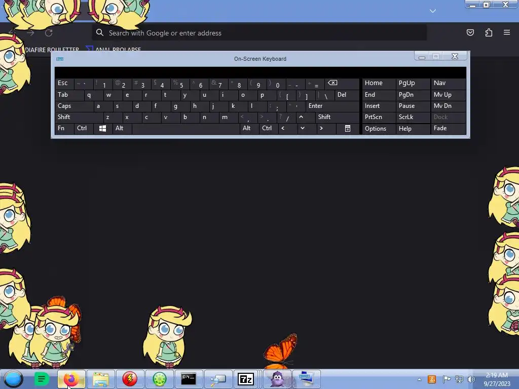The height and width of the screenshot is (389, 519).
Task: Click the space bar key
Action: click(x=186, y=128)
